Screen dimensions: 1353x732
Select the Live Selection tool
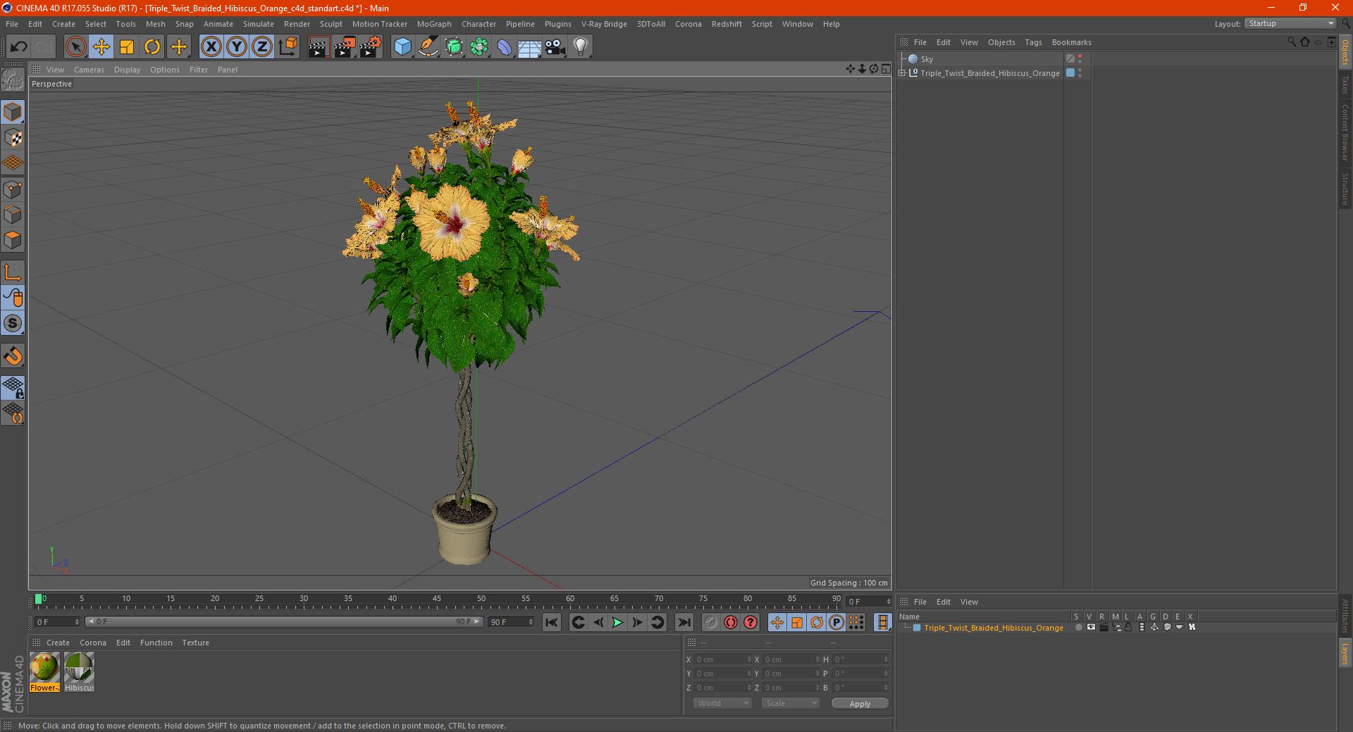click(x=75, y=47)
